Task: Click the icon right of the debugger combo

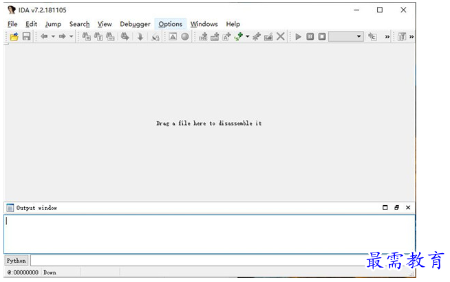Action: pyautogui.click(x=372, y=36)
